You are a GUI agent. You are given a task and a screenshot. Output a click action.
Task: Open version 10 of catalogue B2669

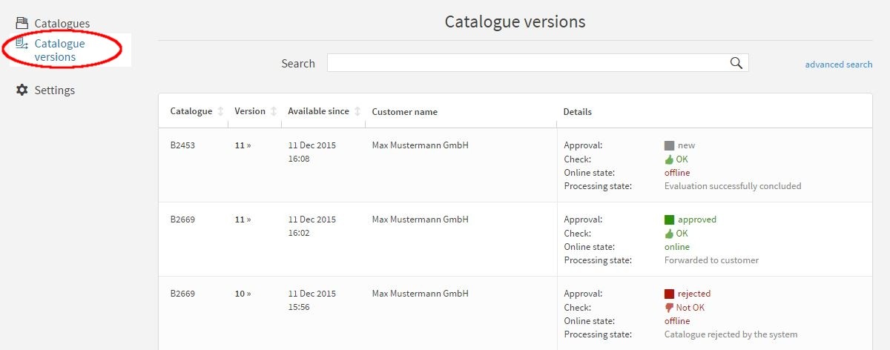pos(243,294)
